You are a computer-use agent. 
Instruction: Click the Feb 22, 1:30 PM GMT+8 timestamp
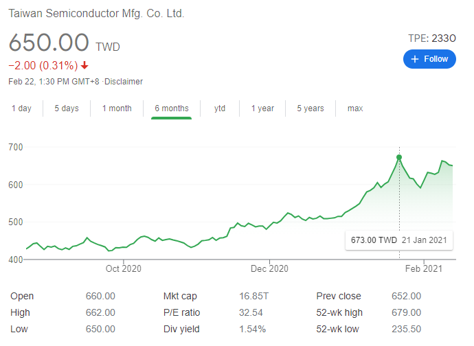coord(54,82)
